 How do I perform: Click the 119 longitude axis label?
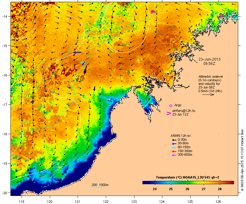tap(22, 202)
